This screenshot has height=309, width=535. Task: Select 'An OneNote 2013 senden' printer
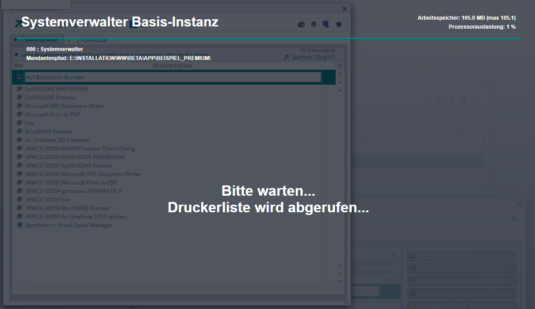click(57, 140)
